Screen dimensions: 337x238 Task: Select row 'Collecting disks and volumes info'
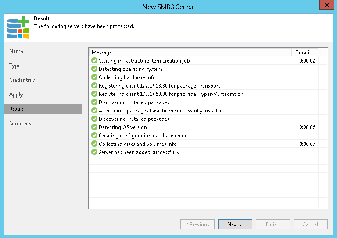[x=208, y=144]
